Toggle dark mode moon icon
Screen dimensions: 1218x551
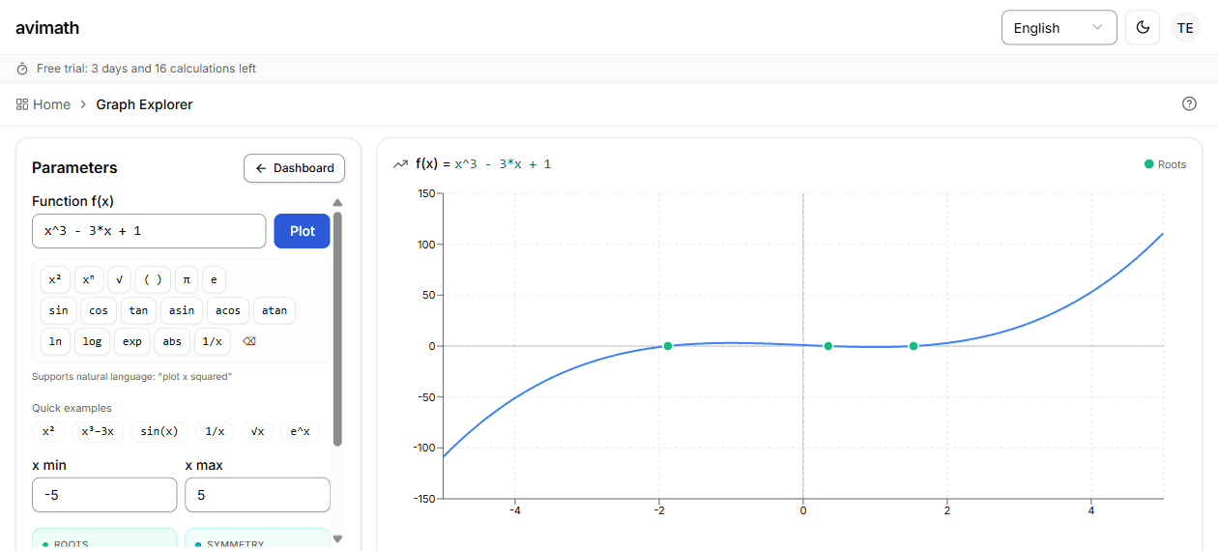[1143, 28]
